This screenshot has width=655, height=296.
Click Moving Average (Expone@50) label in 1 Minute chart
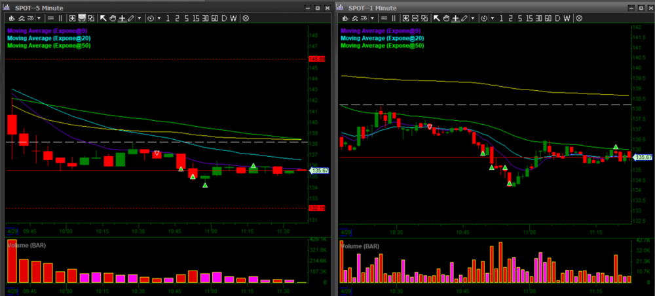click(383, 46)
